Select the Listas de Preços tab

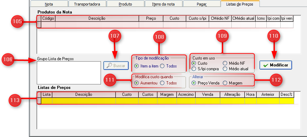click(240, 4)
